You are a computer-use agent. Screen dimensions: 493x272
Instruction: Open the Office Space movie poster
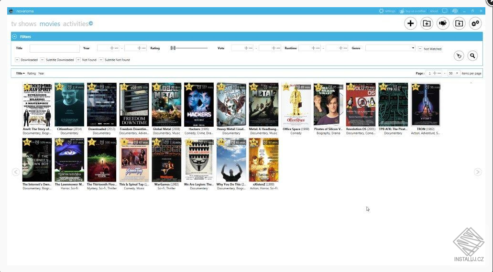[x=296, y=105]
